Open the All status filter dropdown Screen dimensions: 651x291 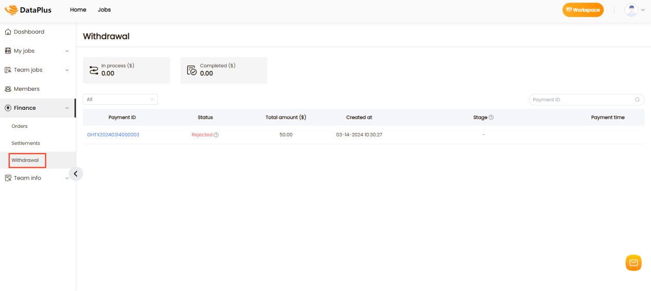pos(120,100)
